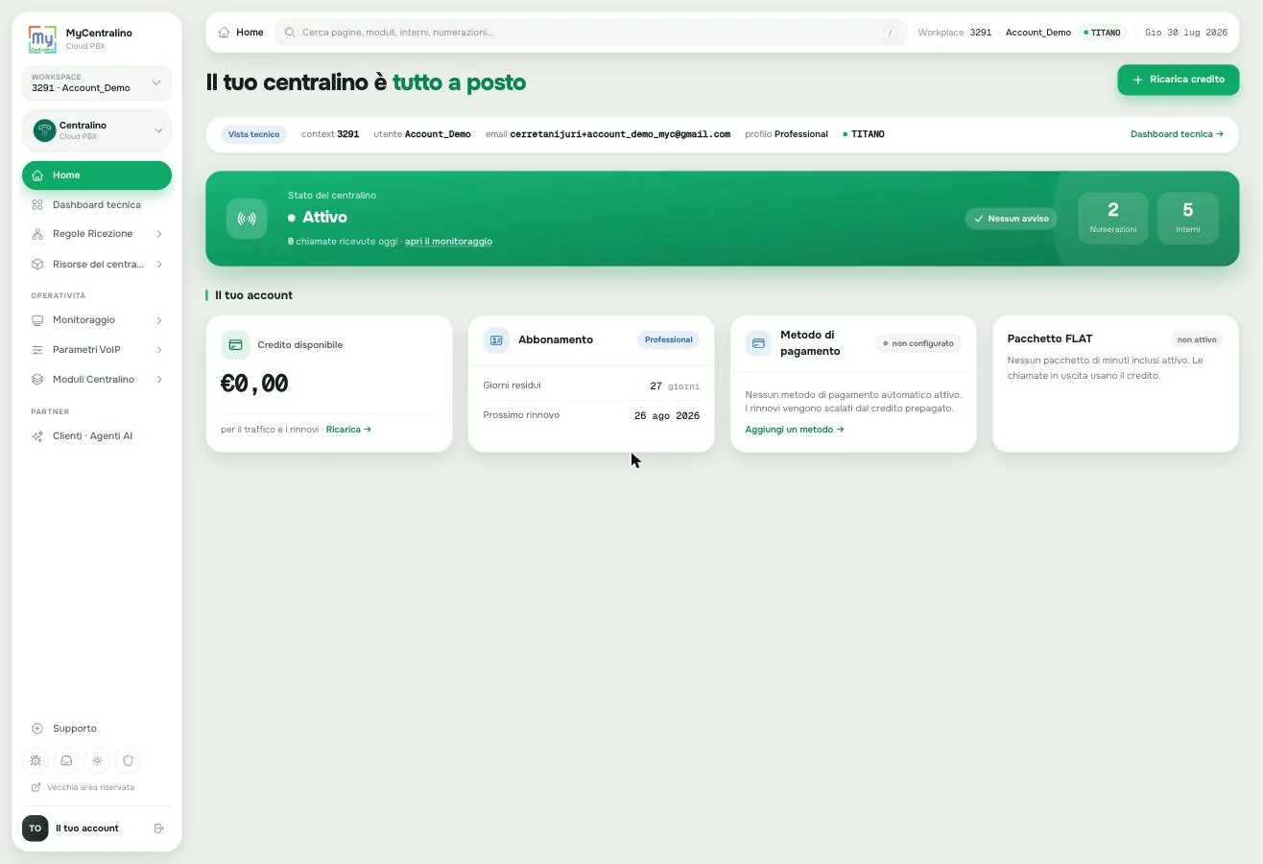The image size is (1263, 864).
Task: Expand the Regole Ricezione submenu
Action: (96, 234)
